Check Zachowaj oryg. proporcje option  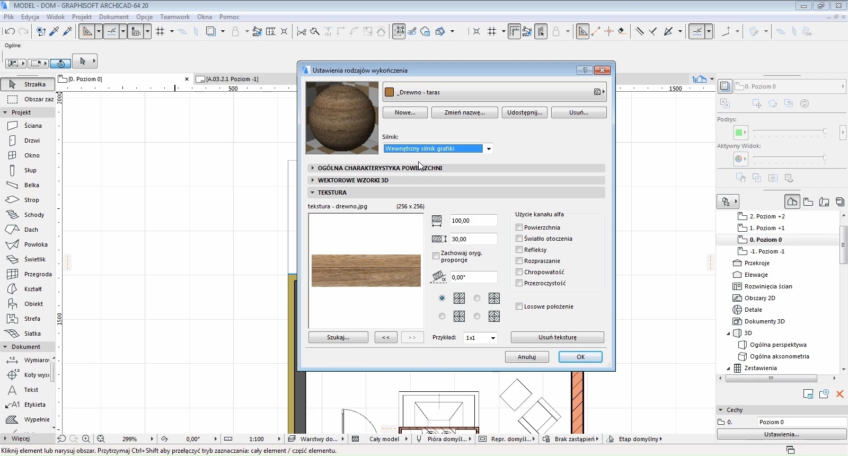coord(436,256)
